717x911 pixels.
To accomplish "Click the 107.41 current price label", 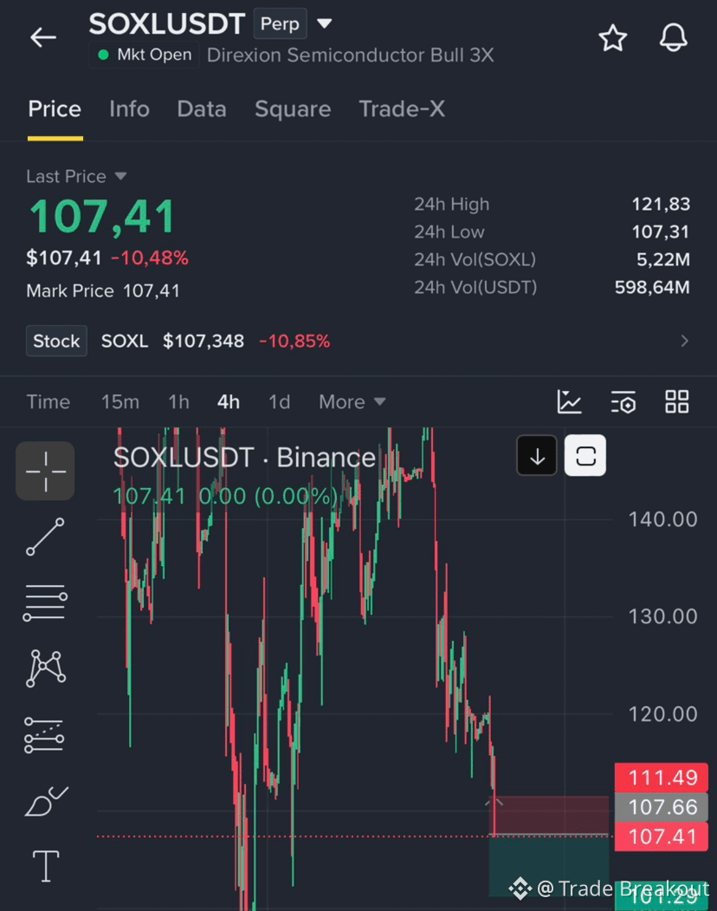I will [x=662, y=836].
